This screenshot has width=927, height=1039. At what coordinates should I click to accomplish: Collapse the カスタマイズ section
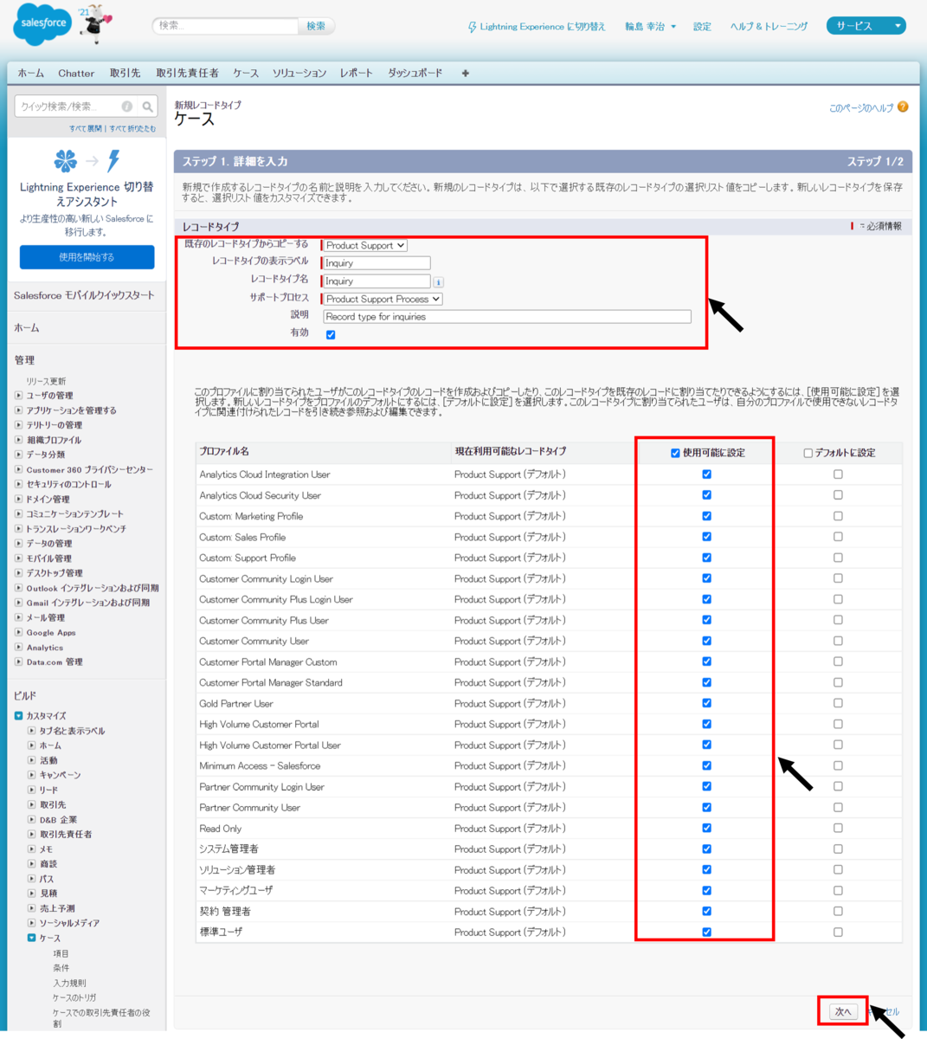pos(19,716)
